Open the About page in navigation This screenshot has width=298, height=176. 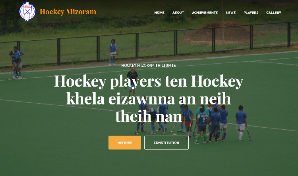[x=178, y=13]
